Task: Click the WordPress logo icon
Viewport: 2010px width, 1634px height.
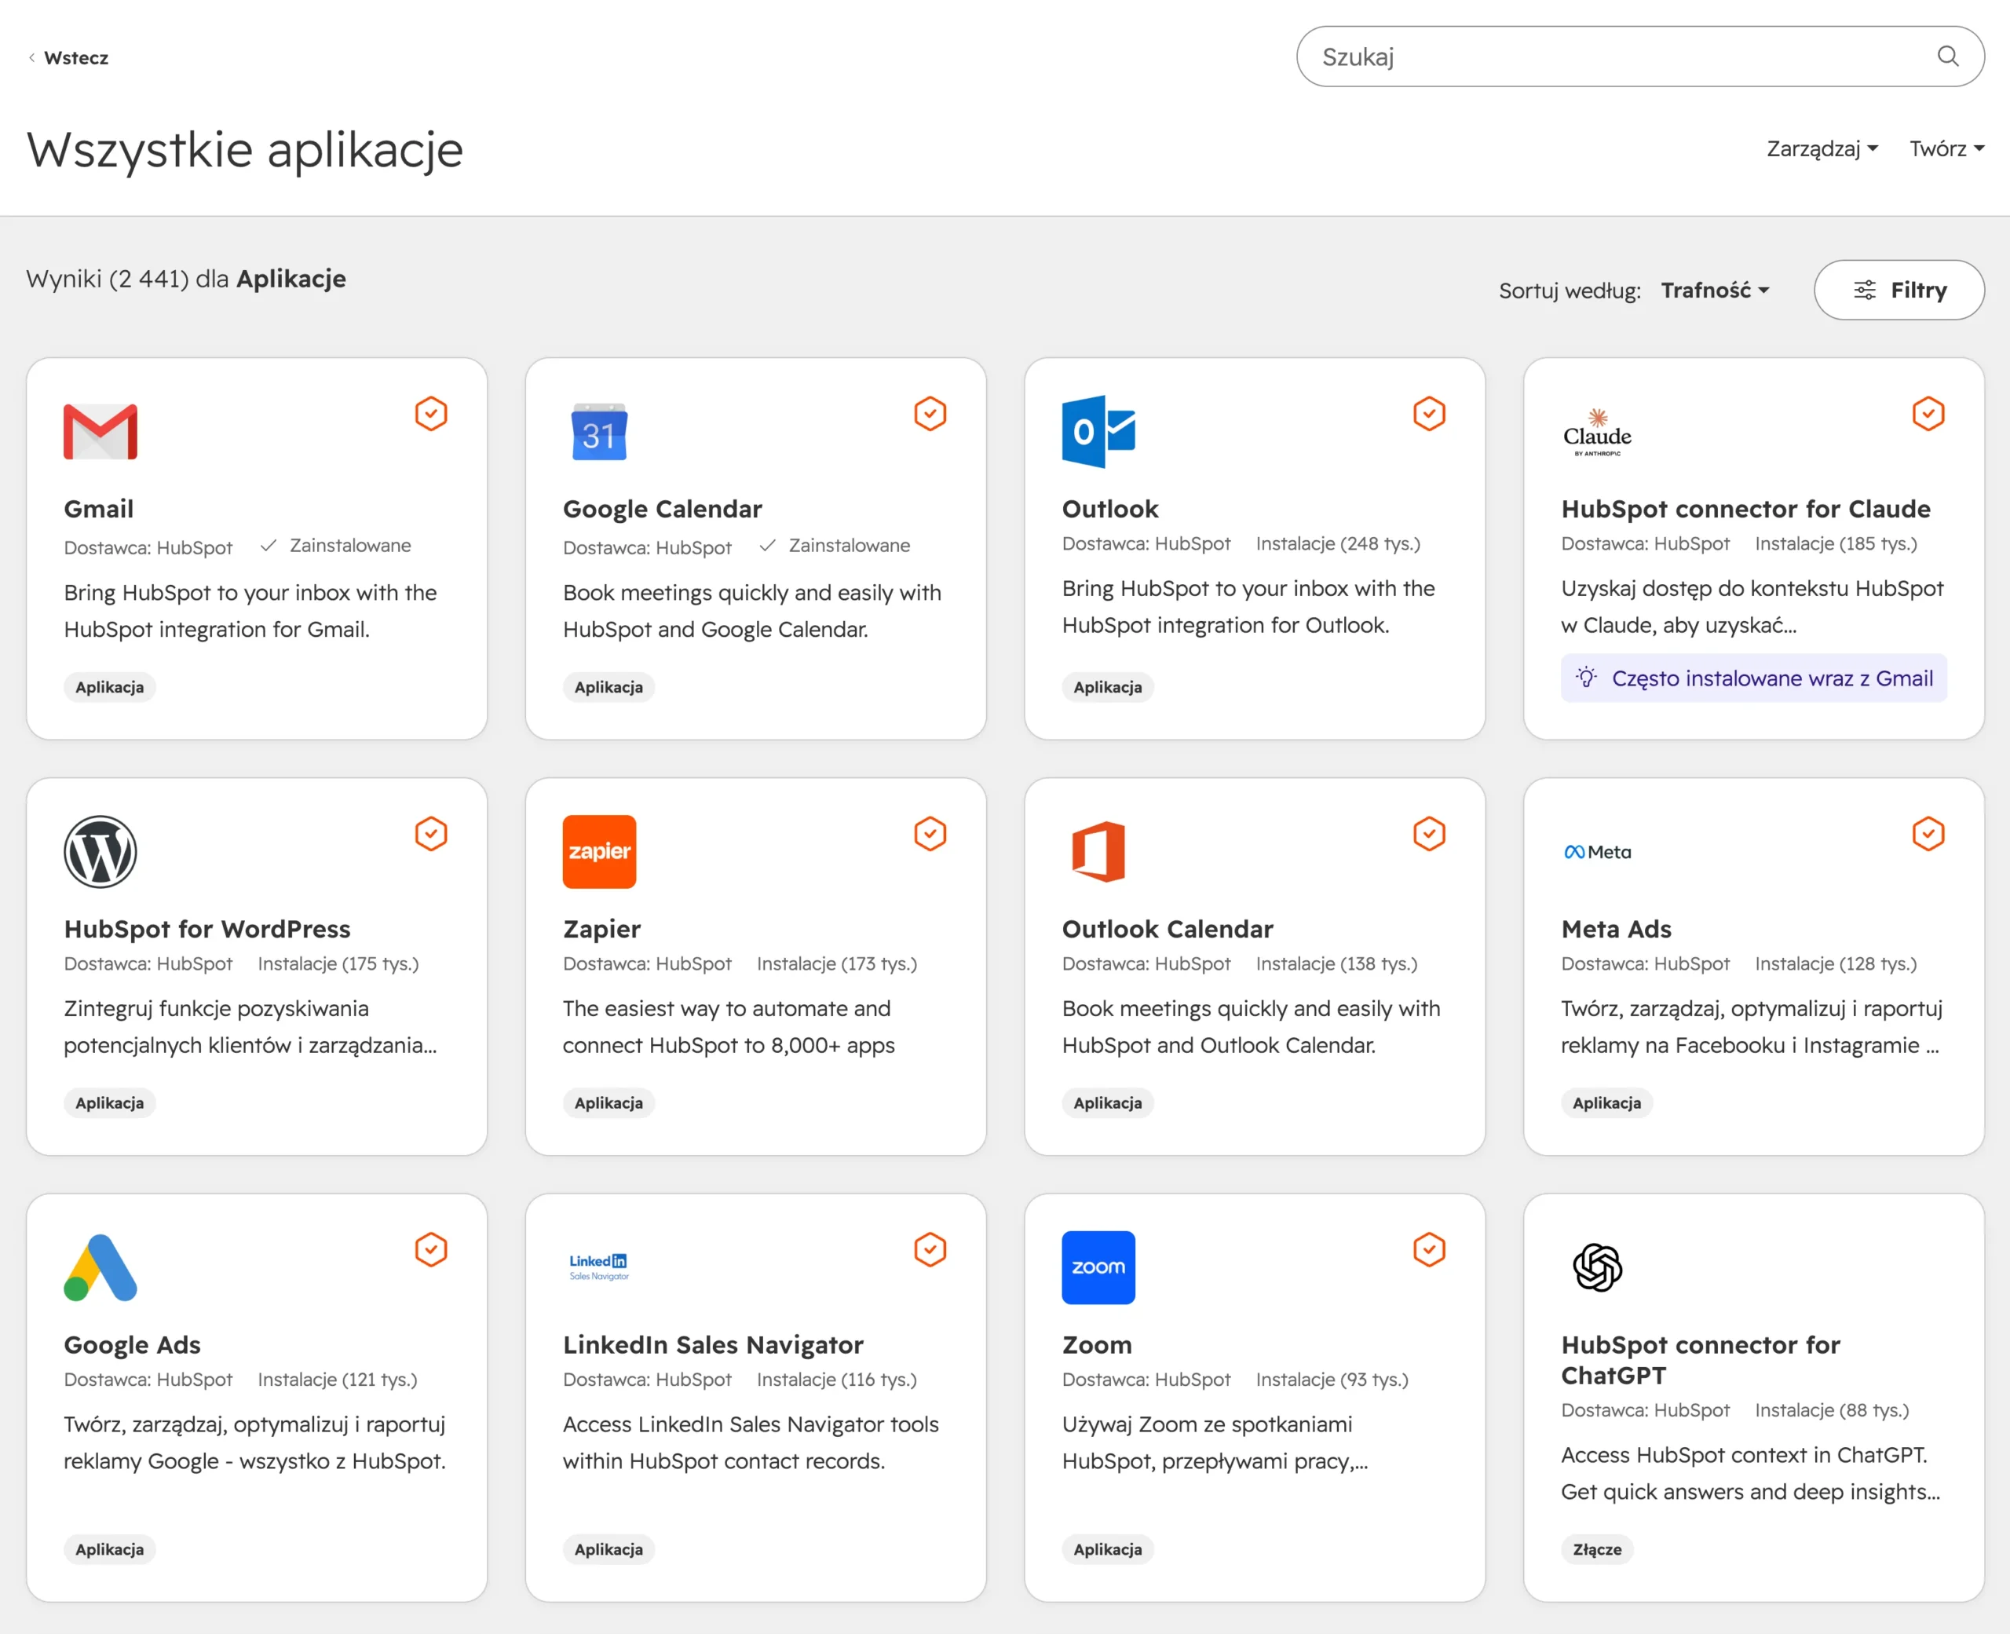Action: [x=100, y=852]
